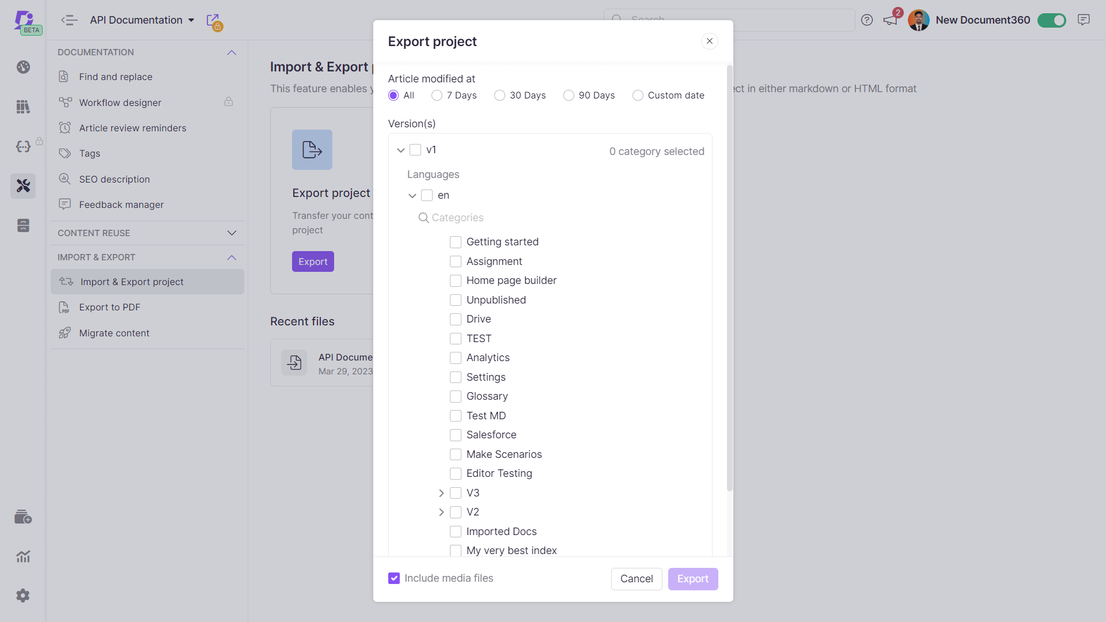Screen dimensions: 1106x622
Task: Open the announcements megaphone icon
Action: tap(891, 20)
